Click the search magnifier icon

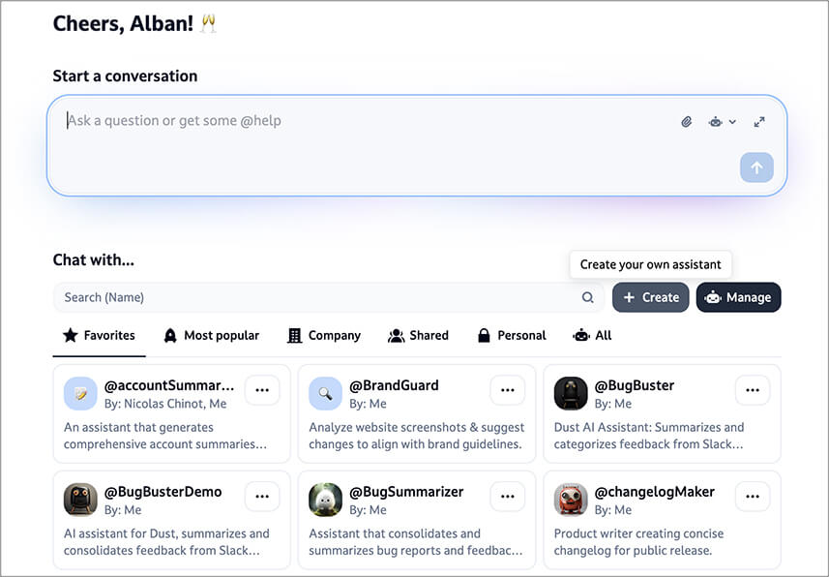coord(587,297)
